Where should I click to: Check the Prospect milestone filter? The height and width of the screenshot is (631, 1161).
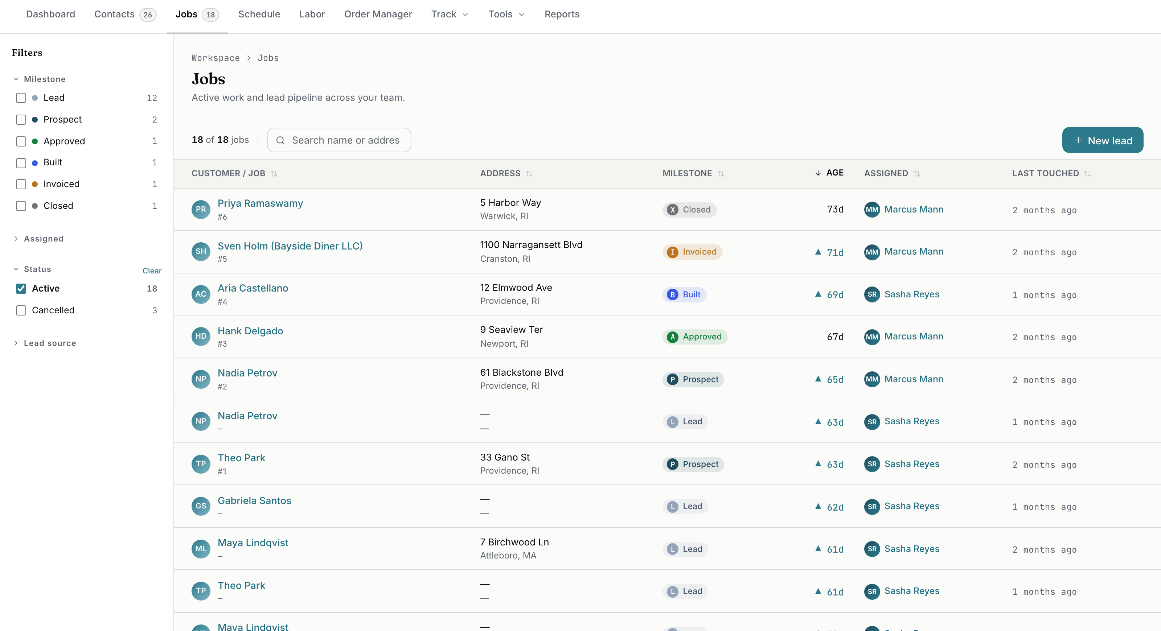[x=21, y=119]
